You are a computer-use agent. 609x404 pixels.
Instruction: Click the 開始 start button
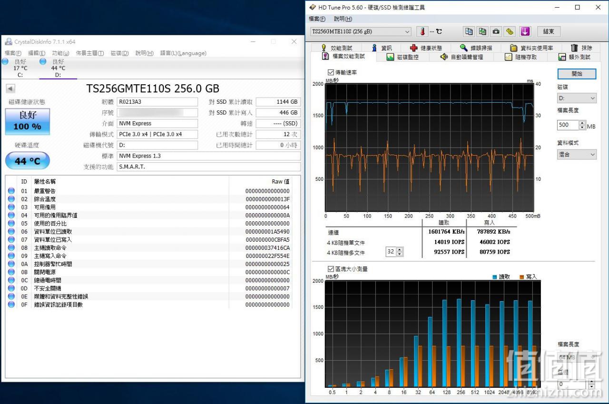[x=577, y=74]
